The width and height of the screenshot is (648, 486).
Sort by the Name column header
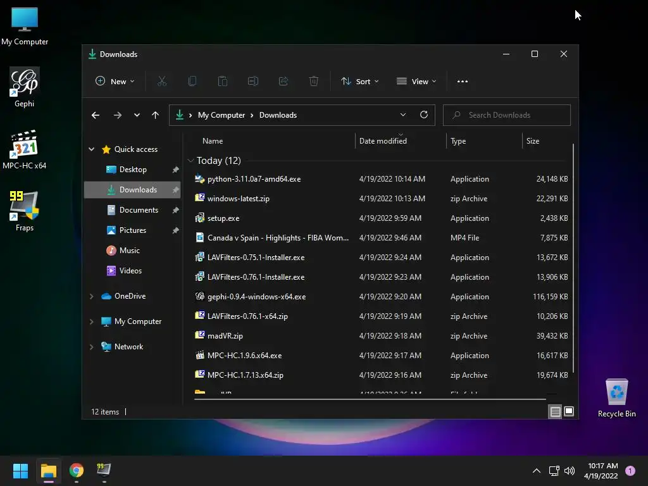point(213,141)
